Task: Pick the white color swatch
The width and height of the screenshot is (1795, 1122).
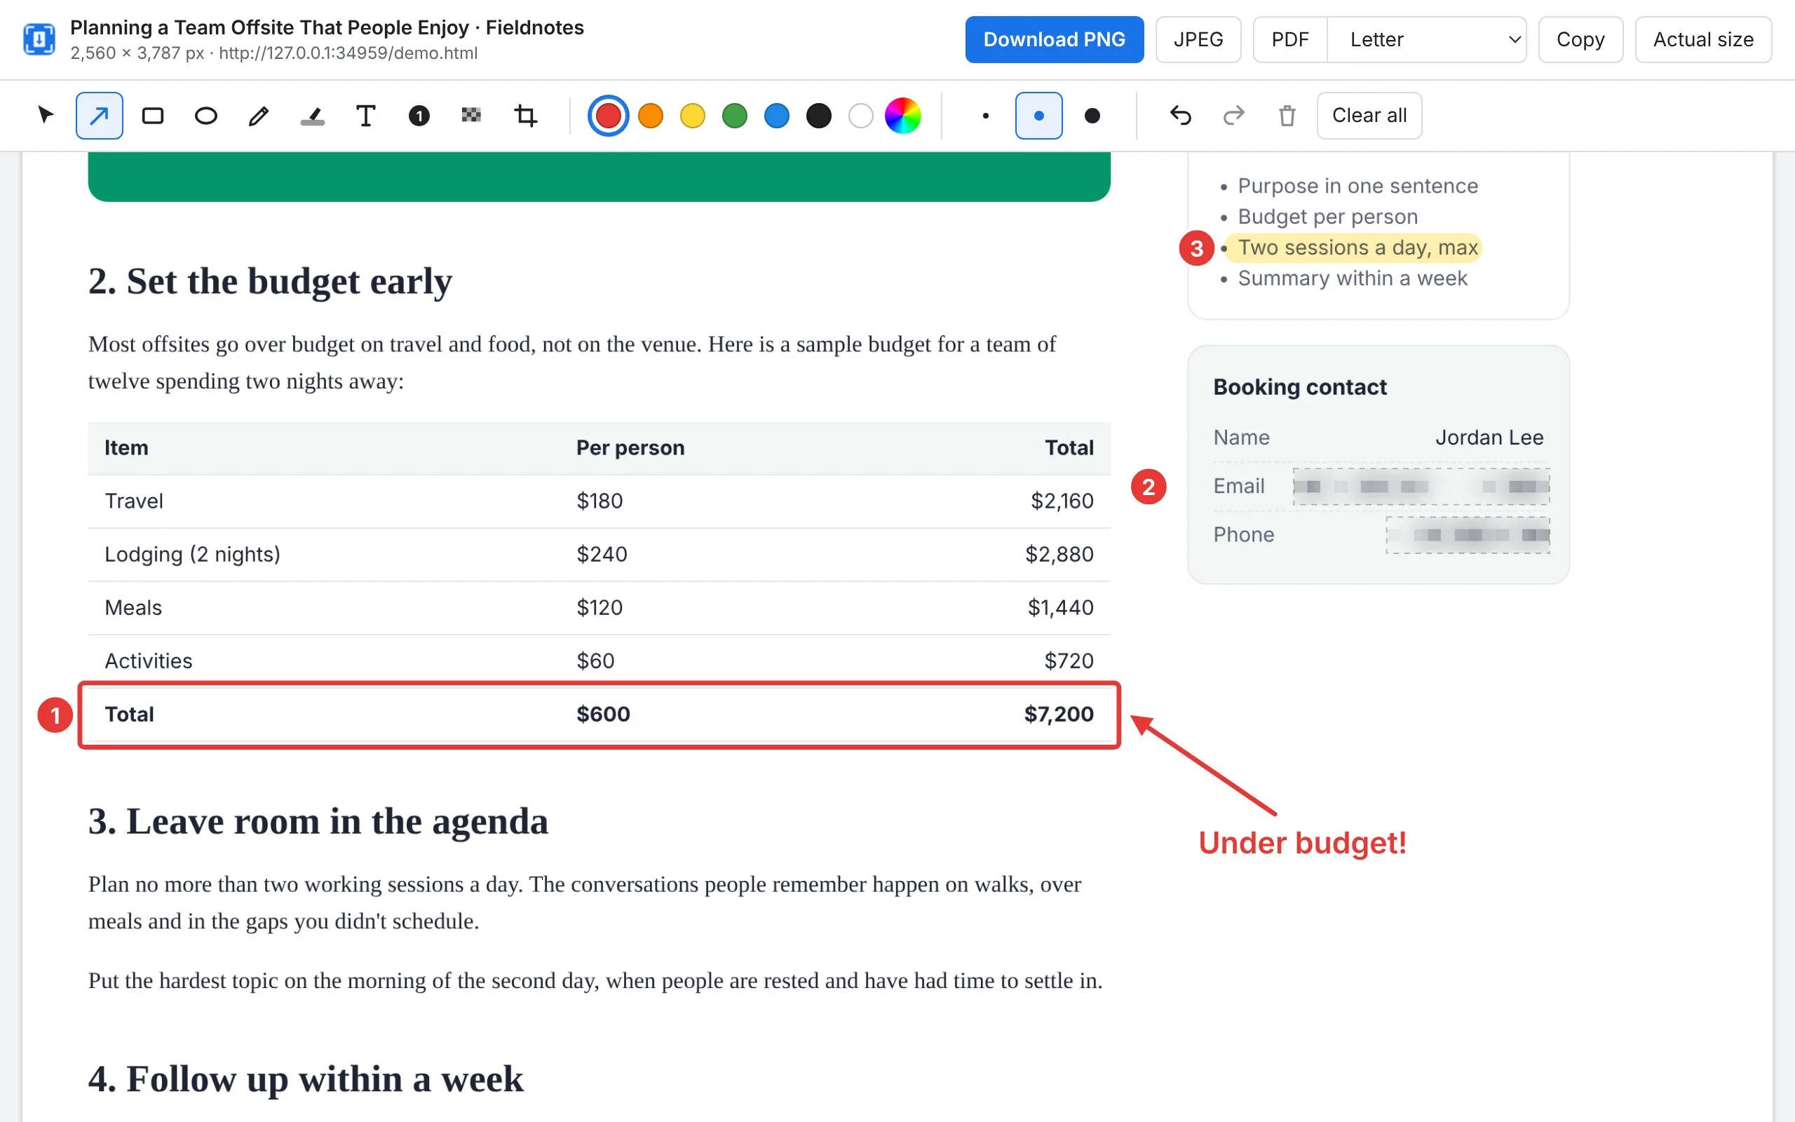Action: point(860,115)
